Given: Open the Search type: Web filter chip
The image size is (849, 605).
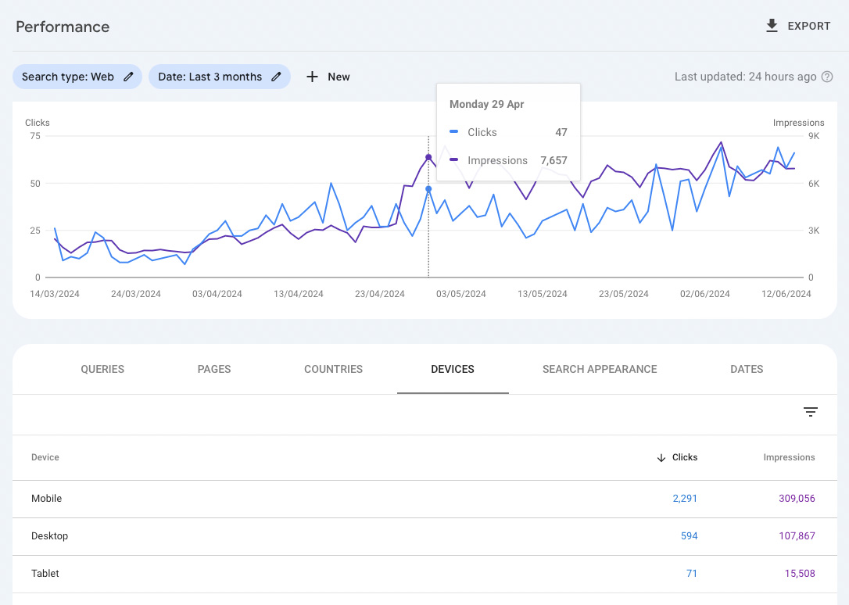Looking at the screenshot, I should pos(68,77).
